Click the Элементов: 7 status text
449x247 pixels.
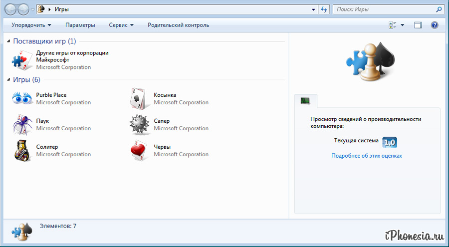(x=58, y=226)
